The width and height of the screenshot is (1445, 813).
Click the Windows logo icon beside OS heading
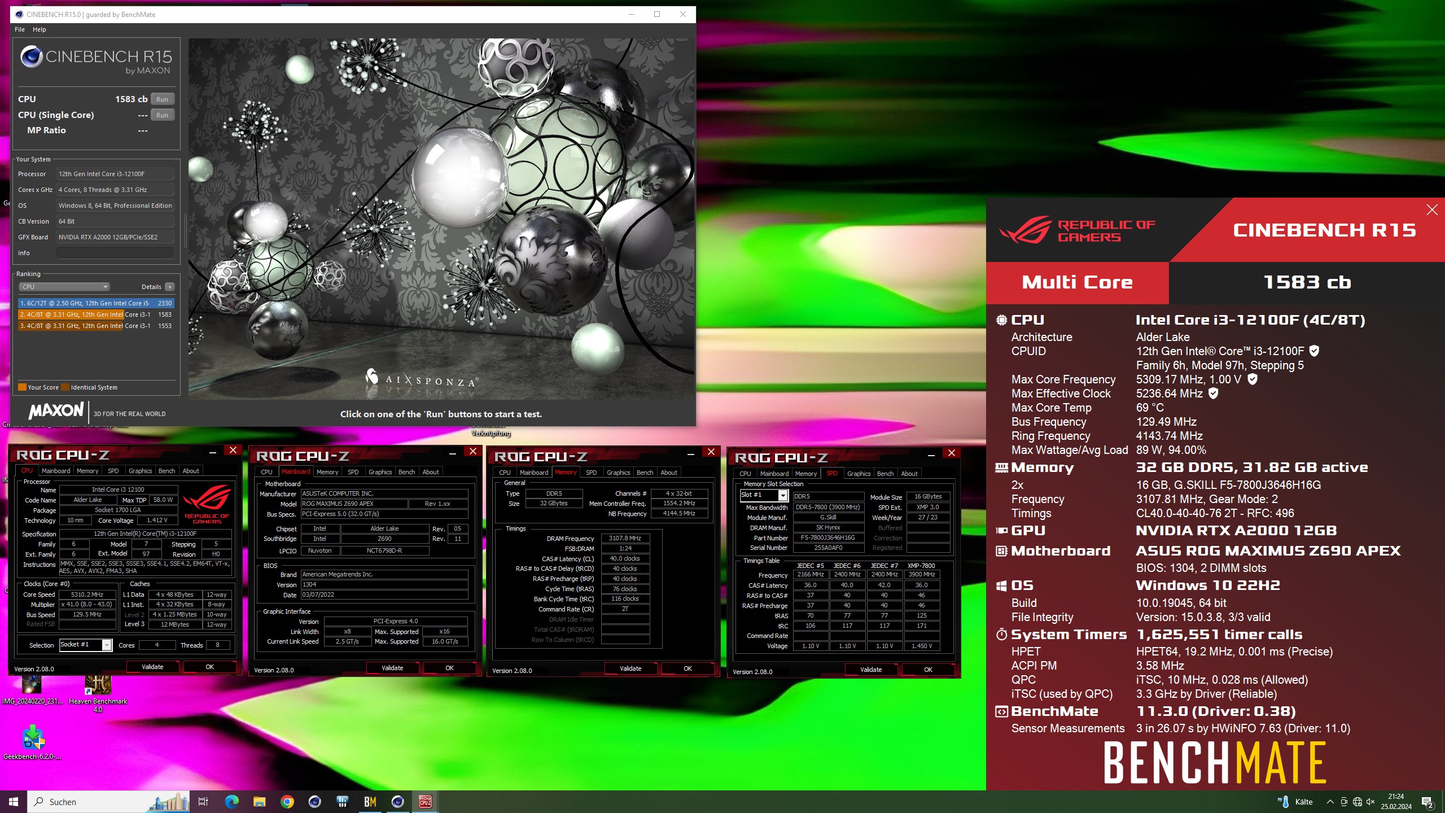click(1001, 586)
